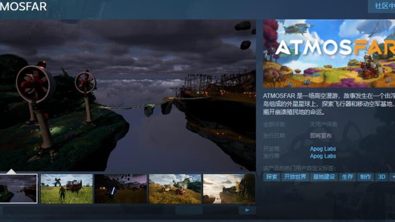Click the 即将宣布 release date text
Image resolution: width=395 pixels, height=222 pixels.
pyautogui.click(x=321, y=136)
